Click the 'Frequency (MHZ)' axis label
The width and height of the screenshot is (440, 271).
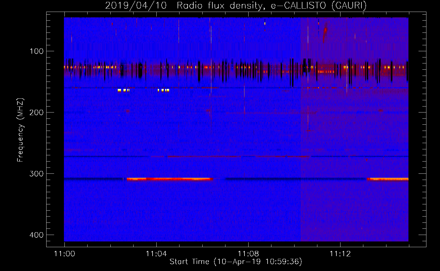[20, 130]
